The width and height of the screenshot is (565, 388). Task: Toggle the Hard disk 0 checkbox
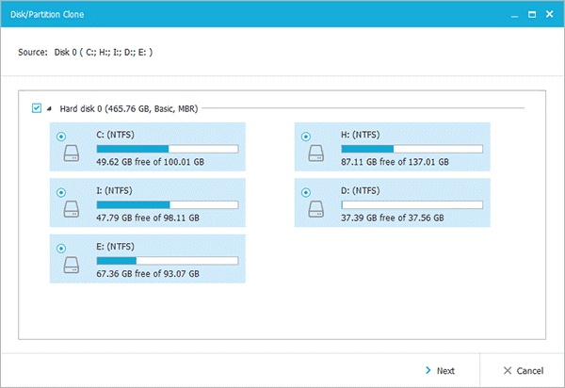point(37,109)
